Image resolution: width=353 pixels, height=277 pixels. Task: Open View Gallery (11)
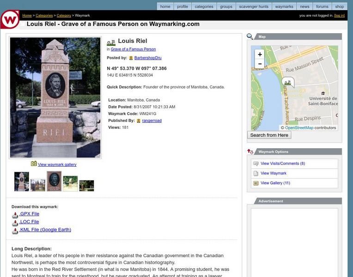click(275, 183)
